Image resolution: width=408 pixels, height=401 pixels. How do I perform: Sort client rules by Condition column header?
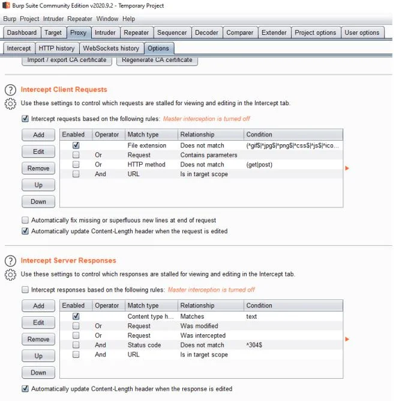(293, 135)
